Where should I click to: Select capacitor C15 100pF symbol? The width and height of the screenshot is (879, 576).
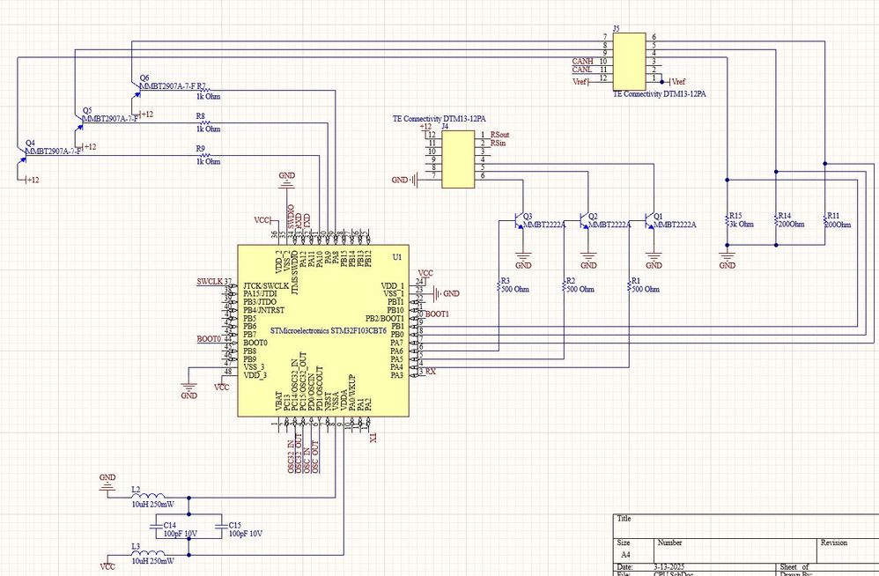pyautogui.click(x=221, y=527)
